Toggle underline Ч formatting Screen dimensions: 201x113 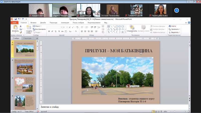[56, 31]
